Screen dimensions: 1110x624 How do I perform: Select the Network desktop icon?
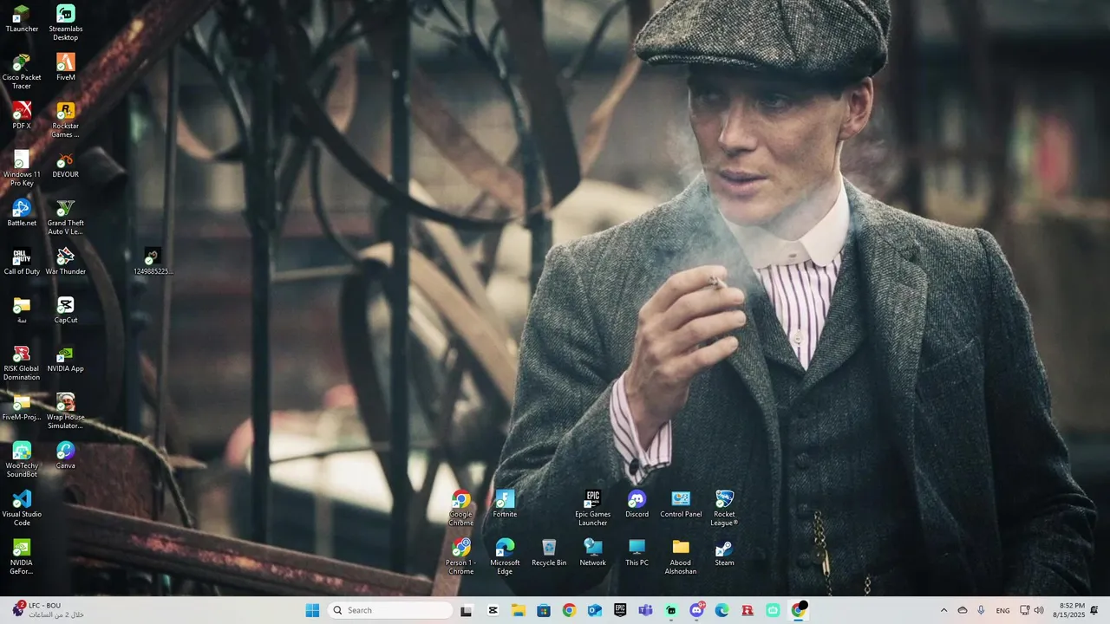(x=593, y=553)
